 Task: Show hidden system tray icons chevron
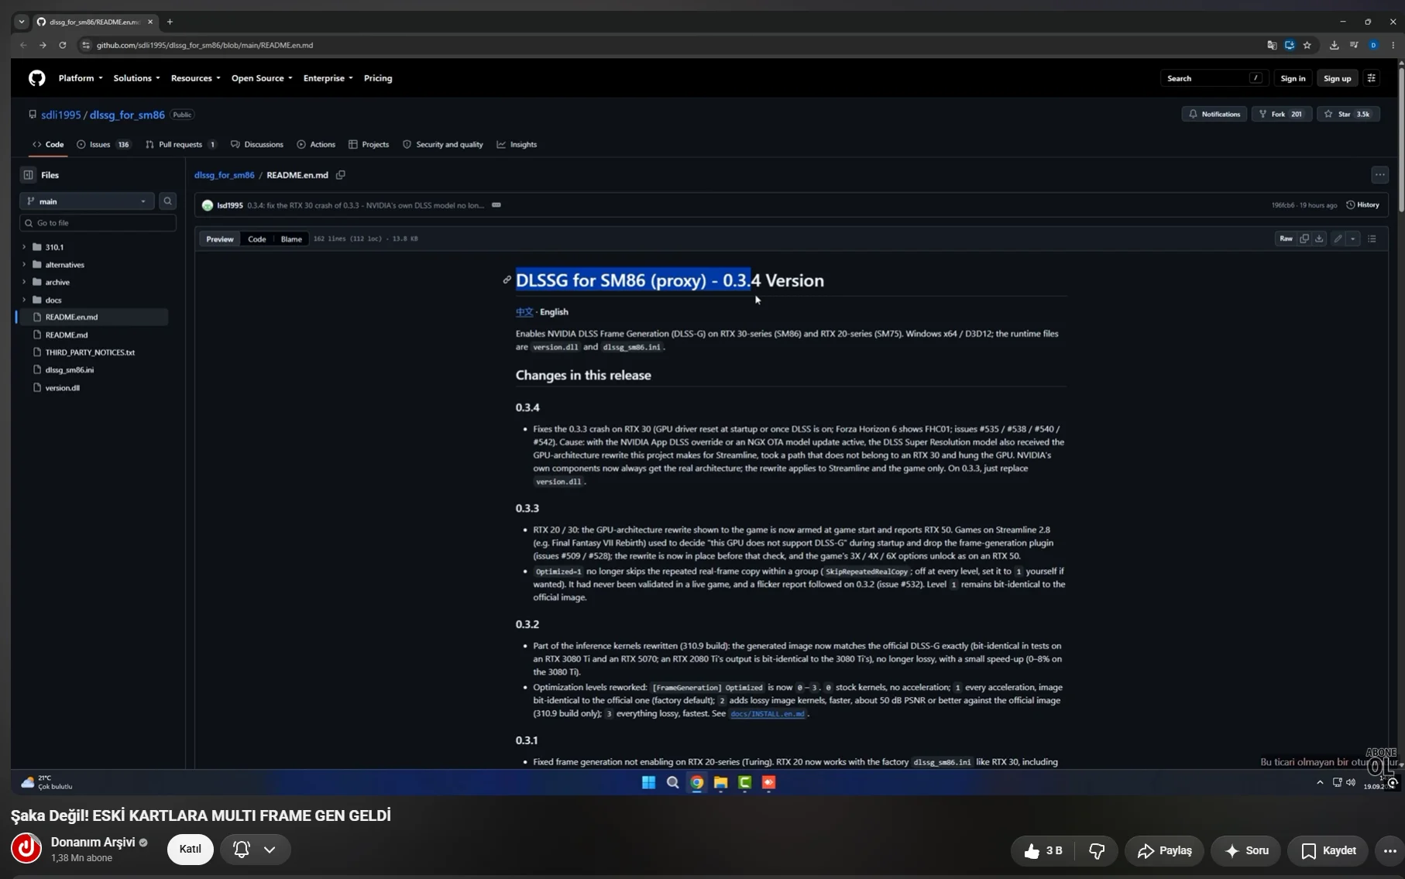(x=1320, y=783)
